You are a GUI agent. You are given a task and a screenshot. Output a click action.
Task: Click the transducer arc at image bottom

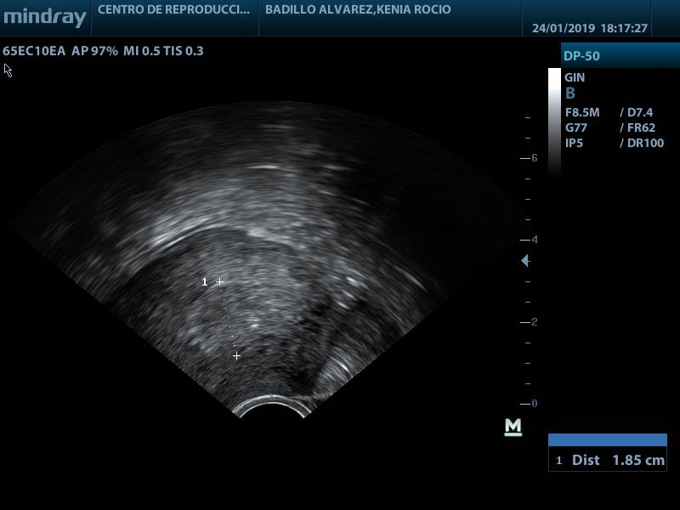272,408
